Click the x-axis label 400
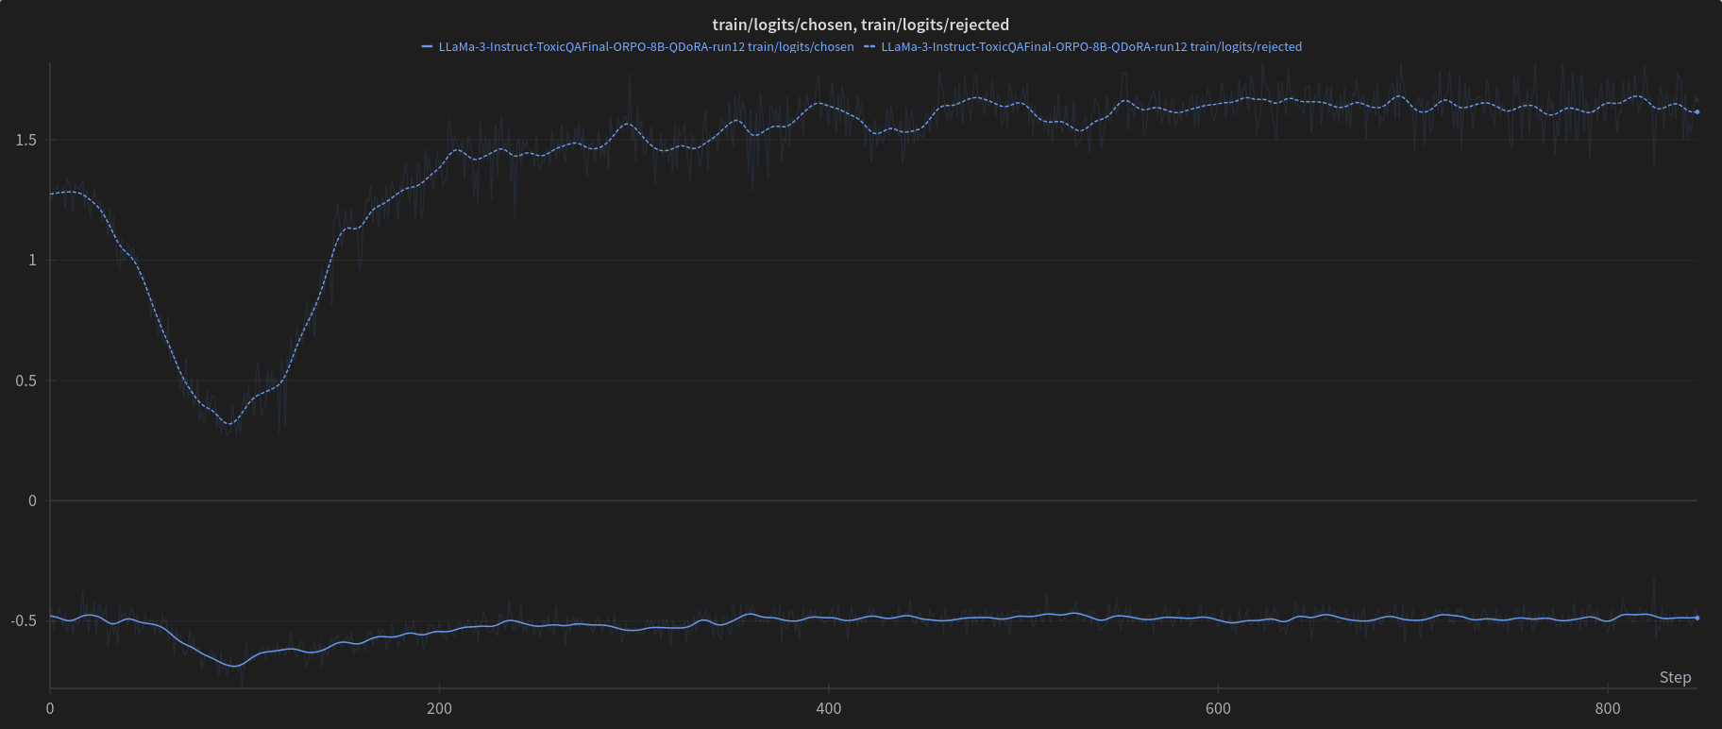Screen dimensions: 1722x729 point(828,708)
